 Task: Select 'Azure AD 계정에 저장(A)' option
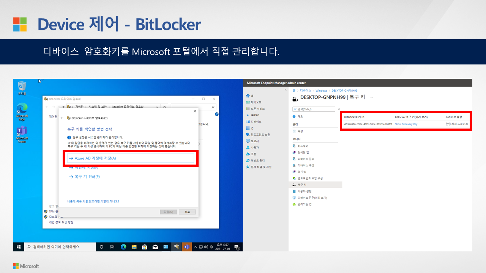click(130, 158)
